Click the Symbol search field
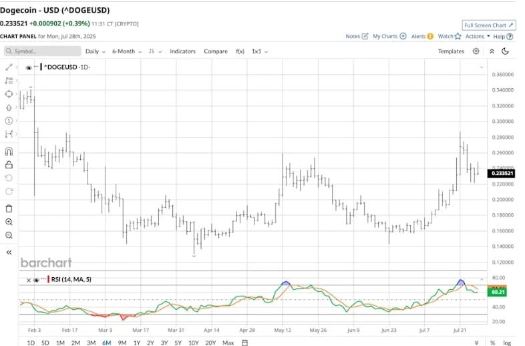Image resolution: width=525 pixels, height=346 pixels. pos(43,51)
